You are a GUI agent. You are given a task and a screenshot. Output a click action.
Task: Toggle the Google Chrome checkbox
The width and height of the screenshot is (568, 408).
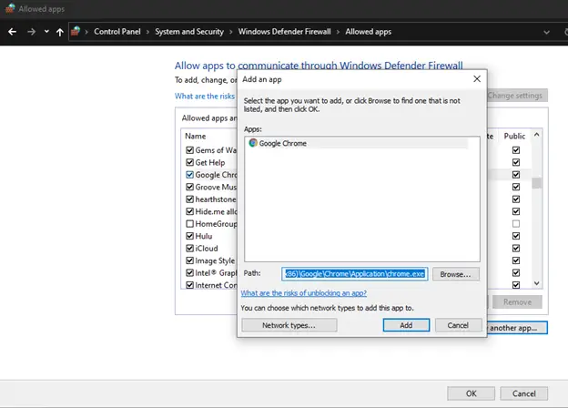pos(190,175)
